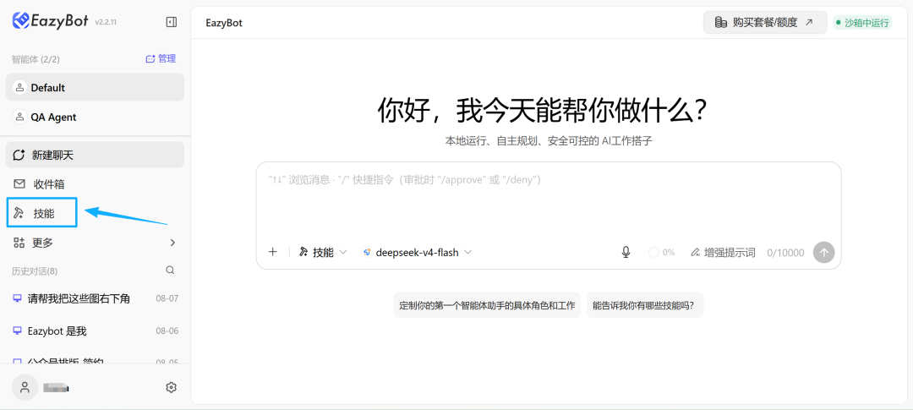This screenshot has width=913, height=410.
Task: Click the Default agent avatar icon
Action: coord(19,87)
